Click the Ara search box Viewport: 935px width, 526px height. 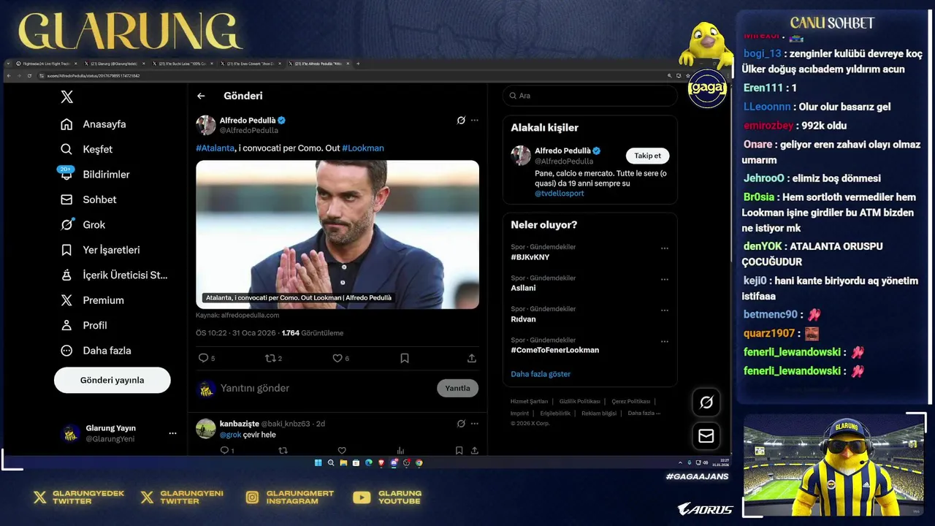(590, 96)
